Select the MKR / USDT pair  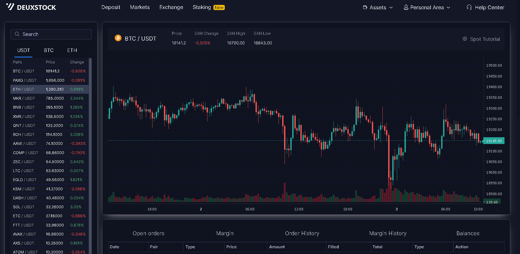(49, 98)
